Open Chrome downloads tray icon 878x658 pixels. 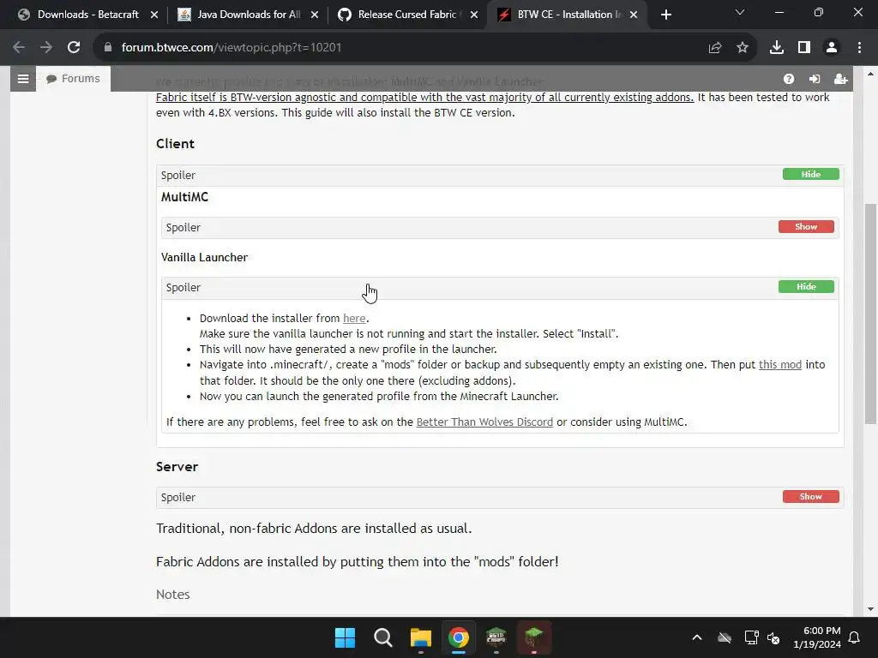tap(777, 48)
